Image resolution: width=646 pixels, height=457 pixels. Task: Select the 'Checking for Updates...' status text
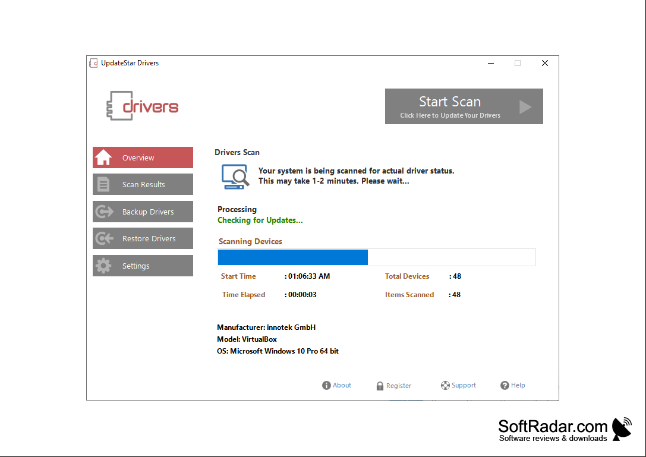click(260, 220)
